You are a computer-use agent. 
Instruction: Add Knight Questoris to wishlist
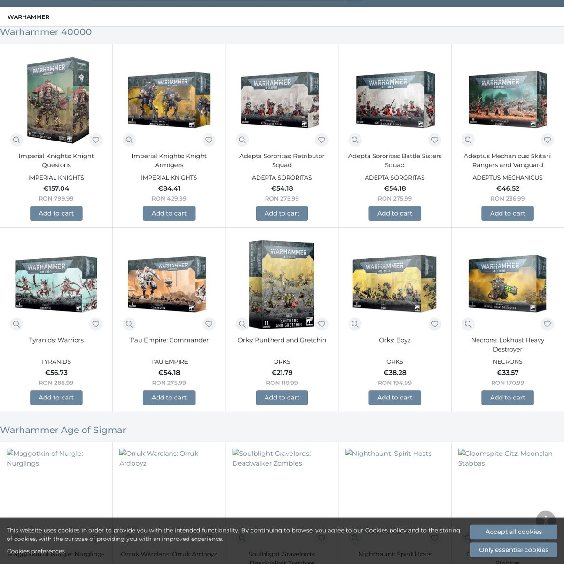coord(96,140)
